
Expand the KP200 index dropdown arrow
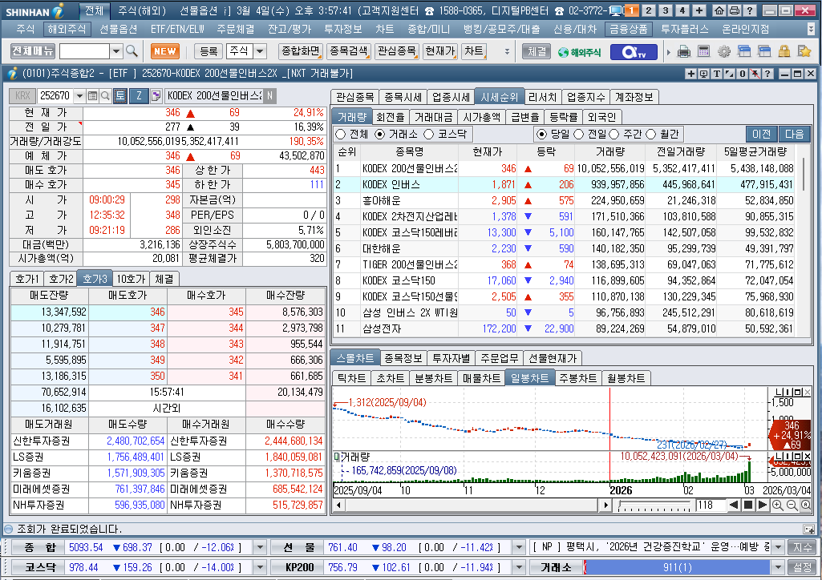pyautogui.click(x=519, y=567)
